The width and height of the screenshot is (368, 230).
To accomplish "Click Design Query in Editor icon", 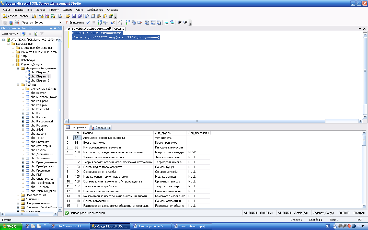I will click(x=113, y=22).
